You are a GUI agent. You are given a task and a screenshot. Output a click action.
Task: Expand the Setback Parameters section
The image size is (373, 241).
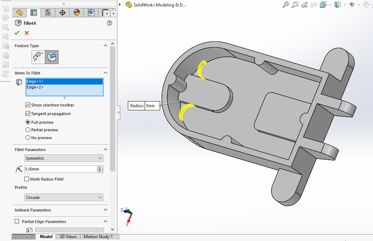click(x=105, y=210)
